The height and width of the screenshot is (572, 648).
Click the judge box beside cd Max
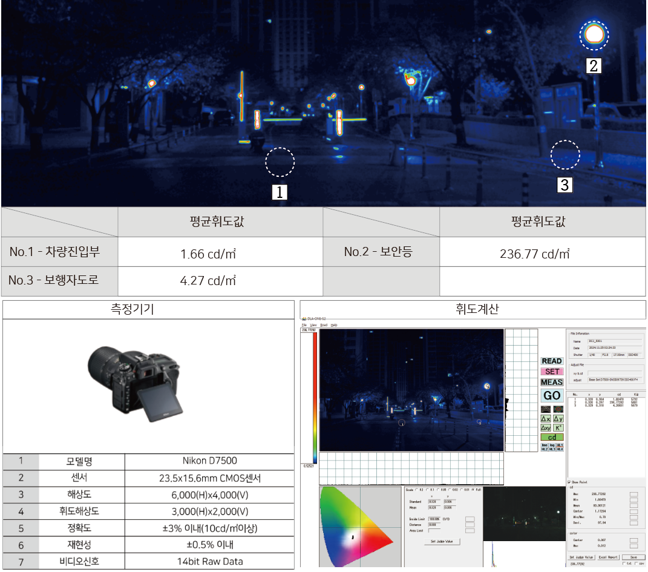point(633,495)
